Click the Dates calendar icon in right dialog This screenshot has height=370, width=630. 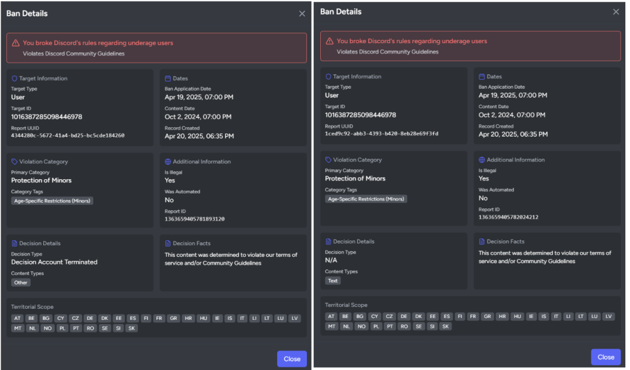(x=482, y=76)
